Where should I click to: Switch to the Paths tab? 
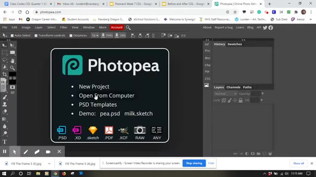click(x=247, y=88)
